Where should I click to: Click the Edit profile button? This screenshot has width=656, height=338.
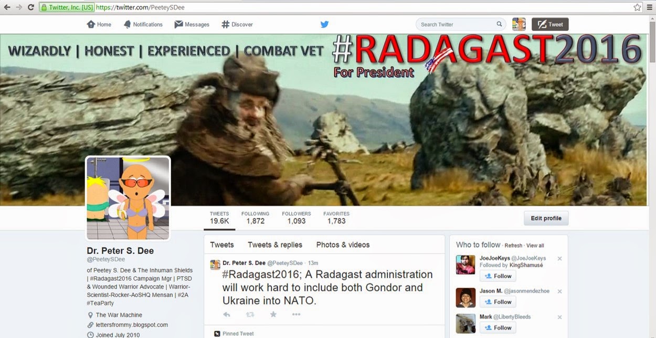tap(546, 218)
